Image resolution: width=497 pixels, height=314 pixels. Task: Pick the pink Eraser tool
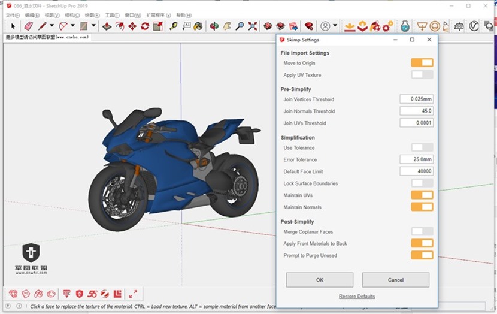click(x=29, y=26)
